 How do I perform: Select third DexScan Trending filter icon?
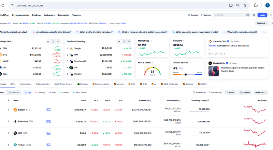pos(129,41)
